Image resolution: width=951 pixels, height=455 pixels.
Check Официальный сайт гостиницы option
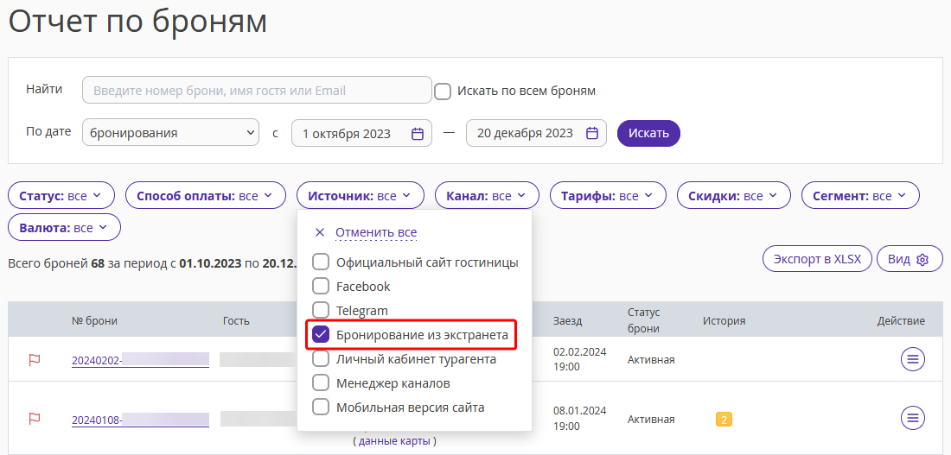pyautogui.click(x=320, y=262)
